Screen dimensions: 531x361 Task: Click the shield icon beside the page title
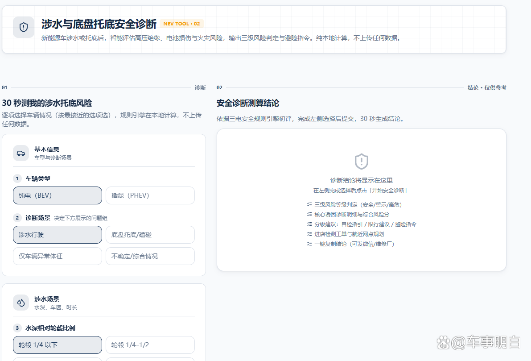23,27
